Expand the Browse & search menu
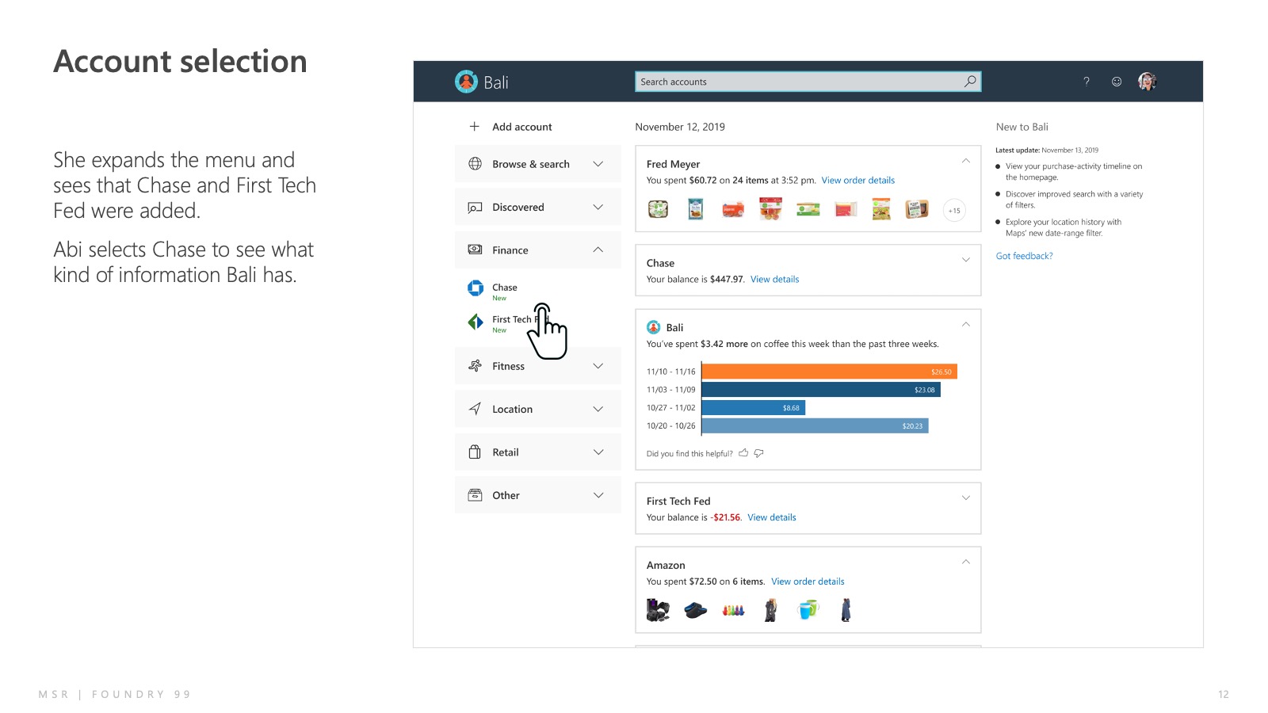Image resolution: width=1268 pixels, height=713 pixels. coord(598,164)
